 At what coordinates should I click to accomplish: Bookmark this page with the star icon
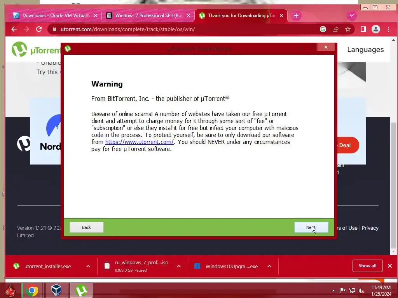pos(348,29)
